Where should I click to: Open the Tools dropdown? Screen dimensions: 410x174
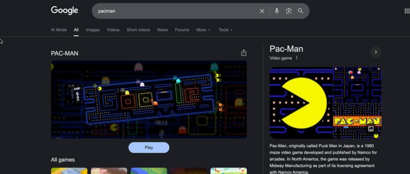tap(225, 30)
